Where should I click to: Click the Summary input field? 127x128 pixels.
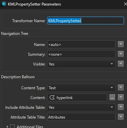point(81,54)
